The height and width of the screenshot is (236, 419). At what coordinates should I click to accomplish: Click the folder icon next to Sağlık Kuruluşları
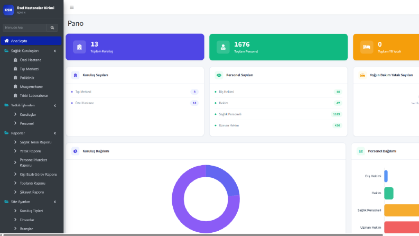[x=6, y=51]
